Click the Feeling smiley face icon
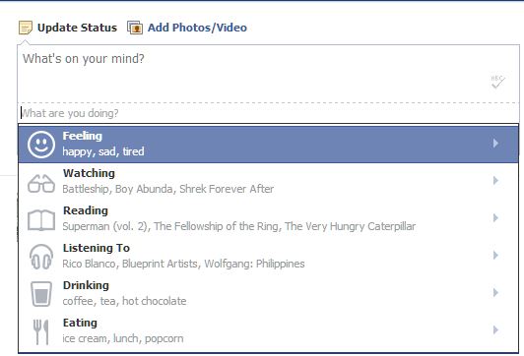Screen dimensions: 524x356 41,145
